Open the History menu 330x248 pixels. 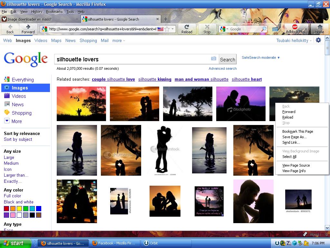click(x=37, y=12)
